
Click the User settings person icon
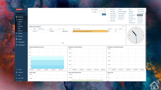pyautogui.click(x=17, y=78)
